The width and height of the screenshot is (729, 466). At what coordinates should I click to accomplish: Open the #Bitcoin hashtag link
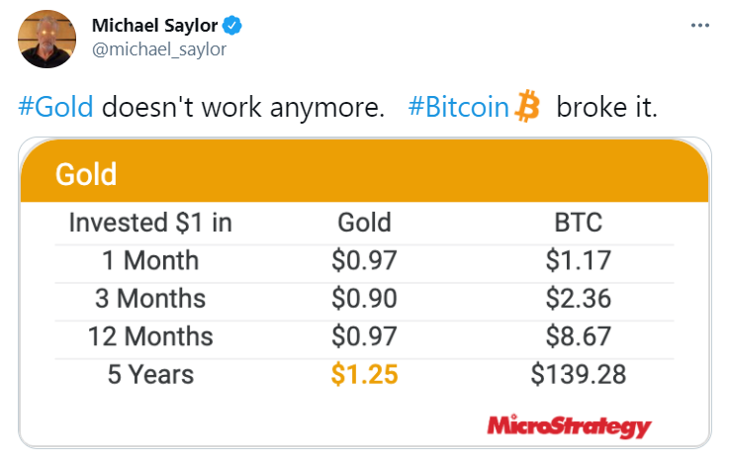coord(458,107)
